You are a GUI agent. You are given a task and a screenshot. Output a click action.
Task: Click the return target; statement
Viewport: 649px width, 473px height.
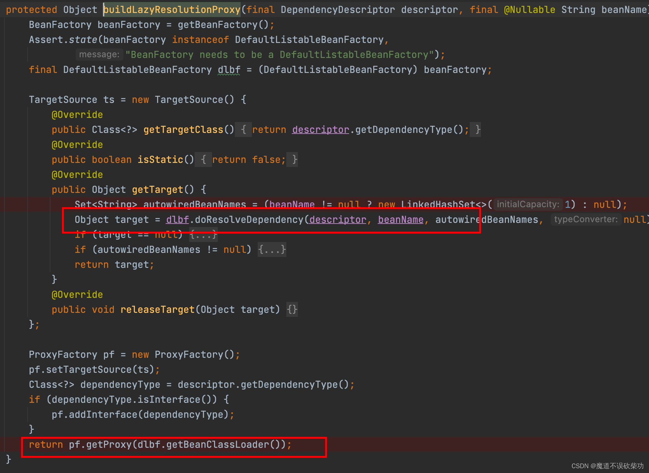[x=114, y=264]
